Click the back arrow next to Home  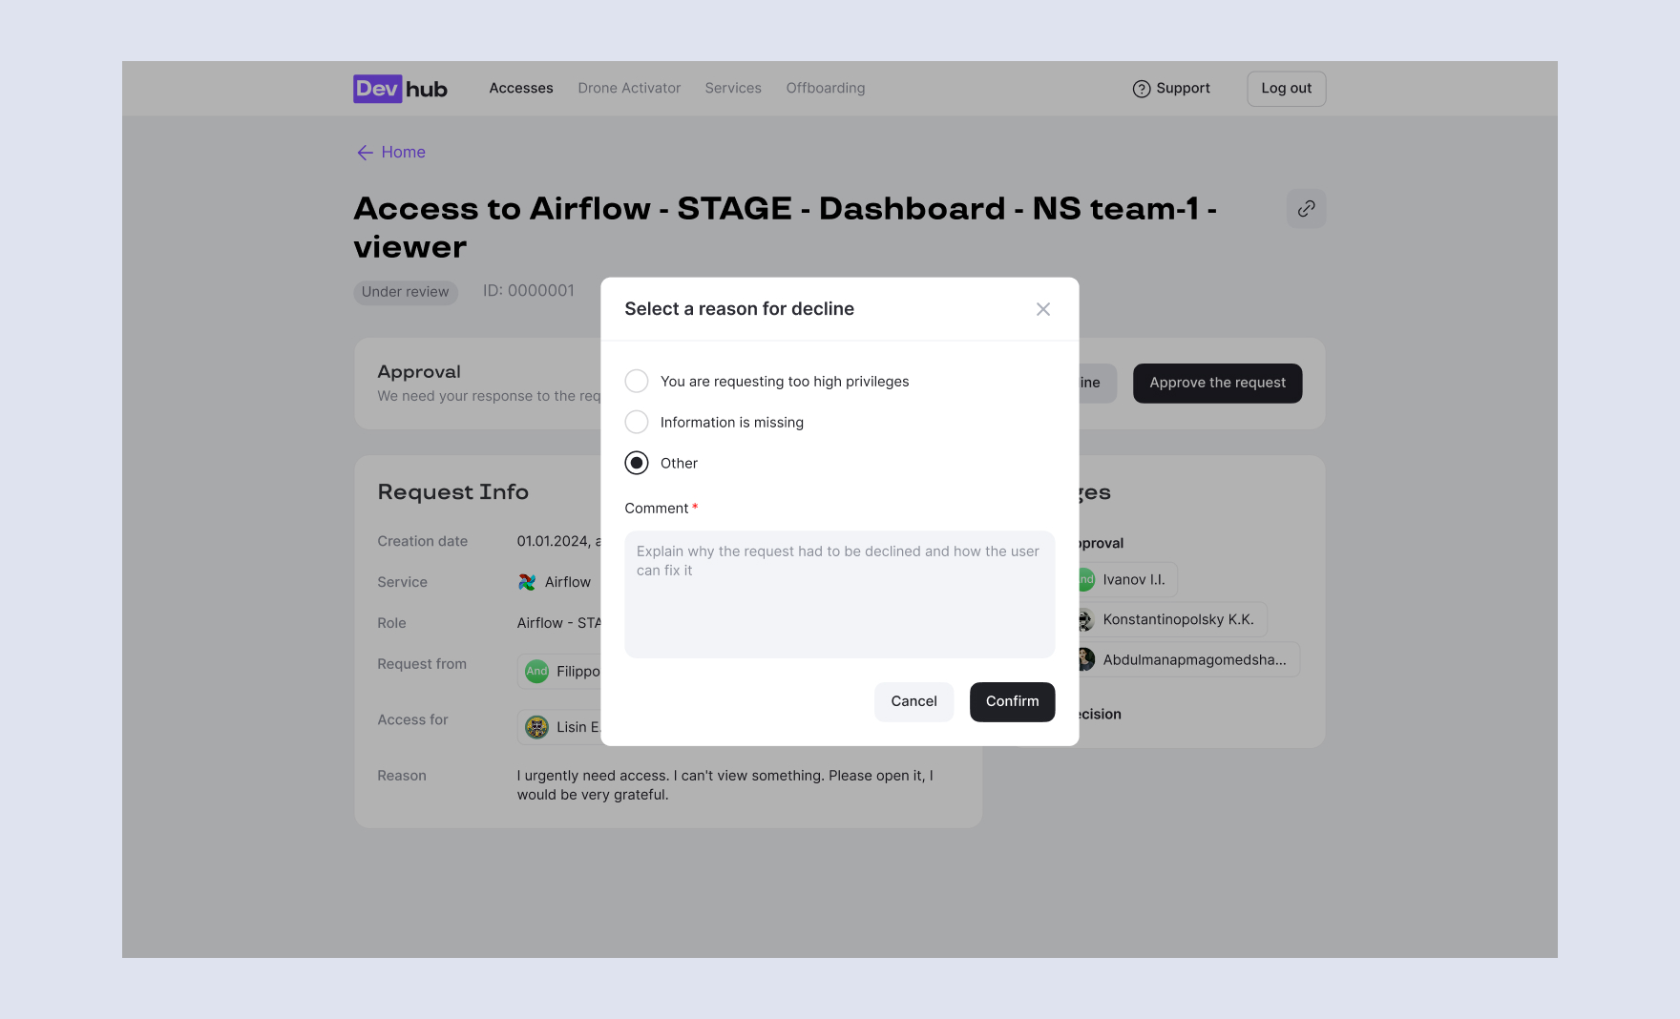coord(365,153)
